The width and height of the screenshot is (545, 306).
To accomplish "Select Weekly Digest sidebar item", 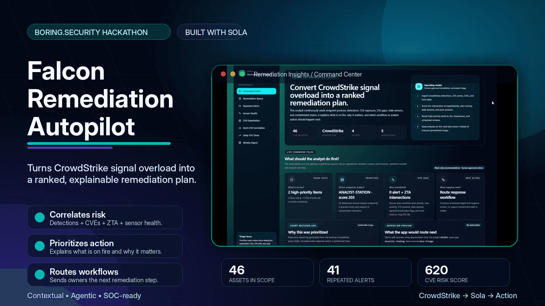I will click(x=256, y=143).
